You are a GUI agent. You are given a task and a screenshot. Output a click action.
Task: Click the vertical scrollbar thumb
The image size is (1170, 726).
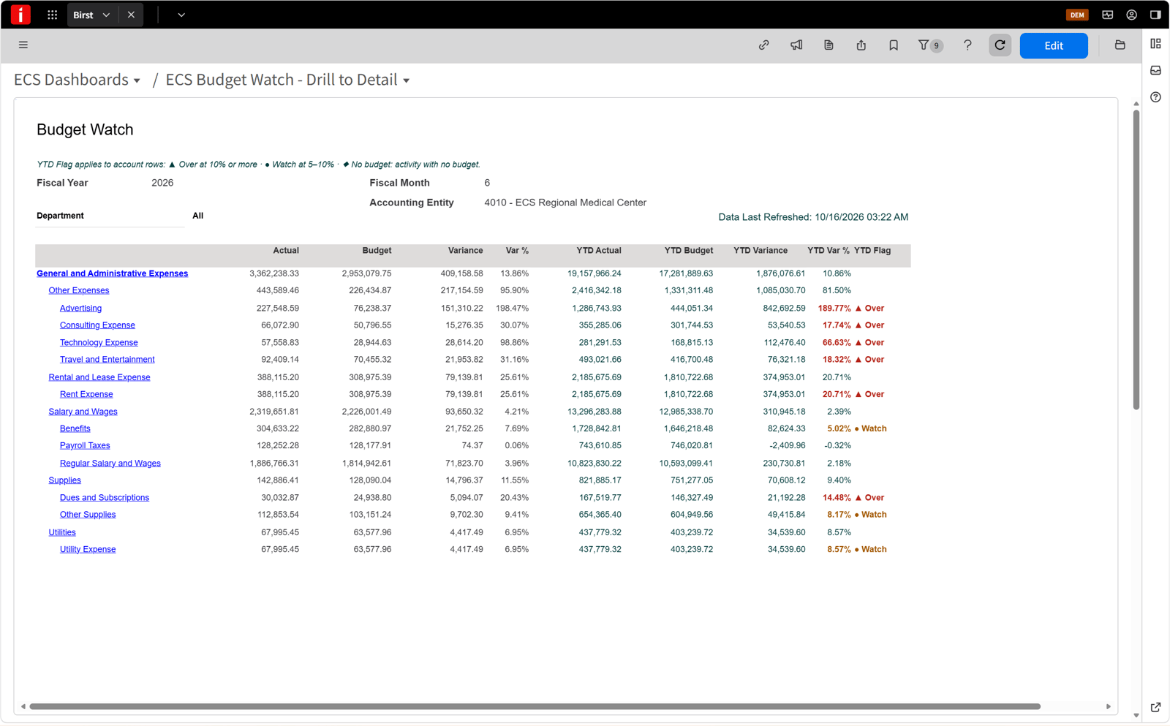pos(1136,260)
